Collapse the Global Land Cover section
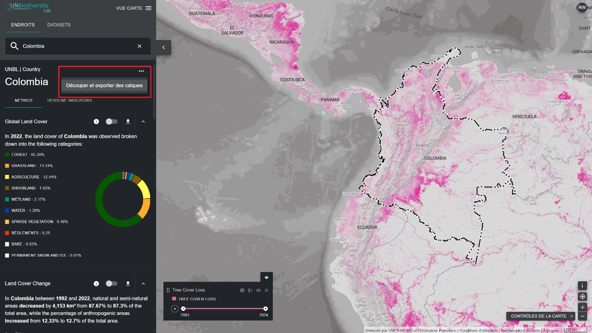Screen dimensions: 592x333 (x=143, y=121)
